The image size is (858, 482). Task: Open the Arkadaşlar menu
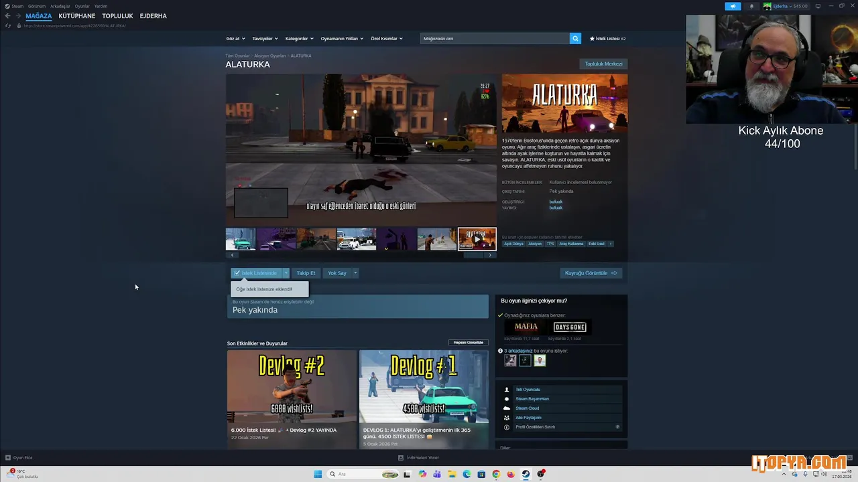pos(60,6)
